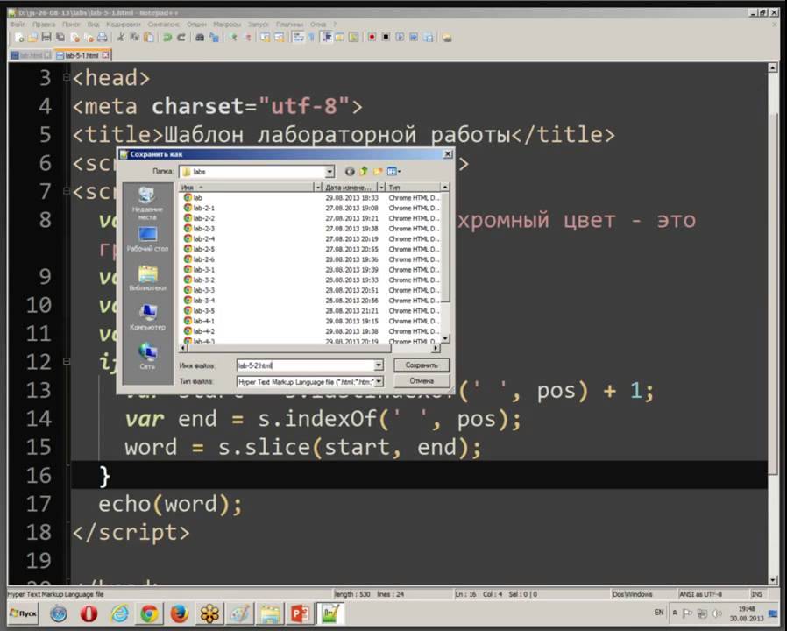Open Desktop location in places sidebar

click(x=147, y=239)
